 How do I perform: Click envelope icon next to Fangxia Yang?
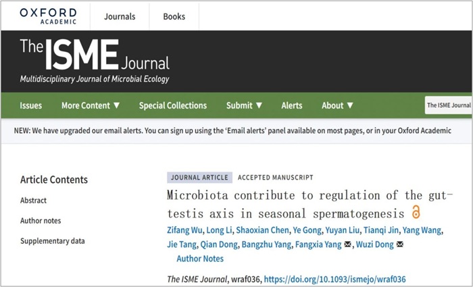[347, 244]
